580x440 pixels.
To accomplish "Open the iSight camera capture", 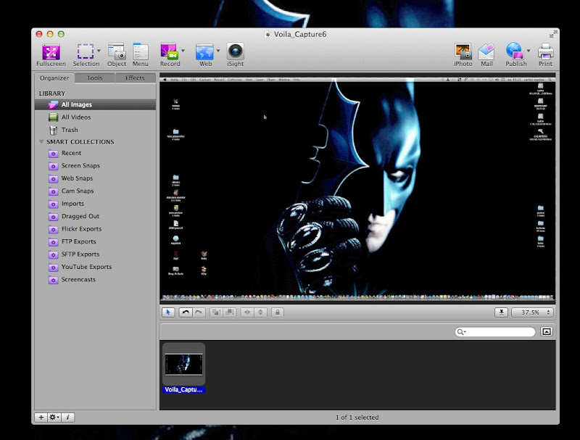I will [235, 52].
